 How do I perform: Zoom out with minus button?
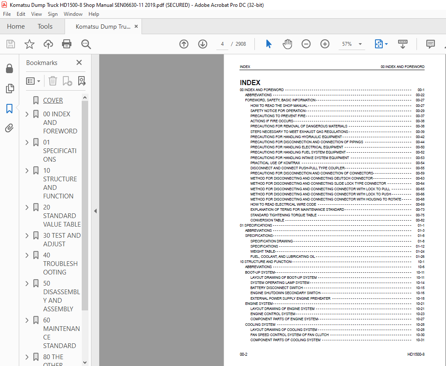click(x=306, y=44)
